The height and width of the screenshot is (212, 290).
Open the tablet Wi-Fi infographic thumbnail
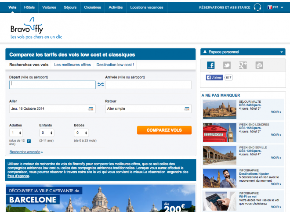[x=220, y=201]
